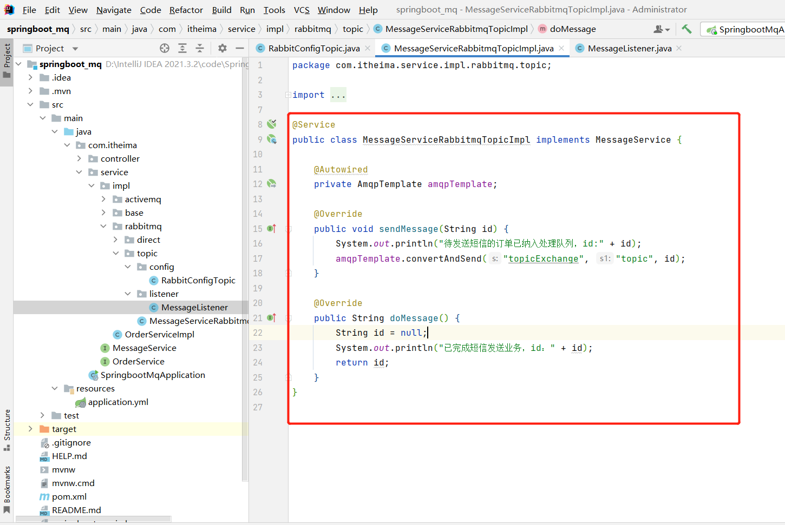Close the RabbitConfigTopic.java tab
Screen dimensions: 785x525
368,48
